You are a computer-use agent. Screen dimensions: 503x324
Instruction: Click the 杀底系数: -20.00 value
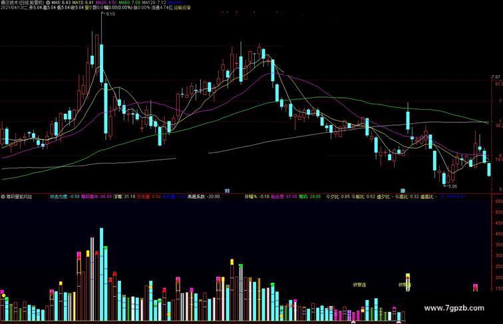click(204, 197)
